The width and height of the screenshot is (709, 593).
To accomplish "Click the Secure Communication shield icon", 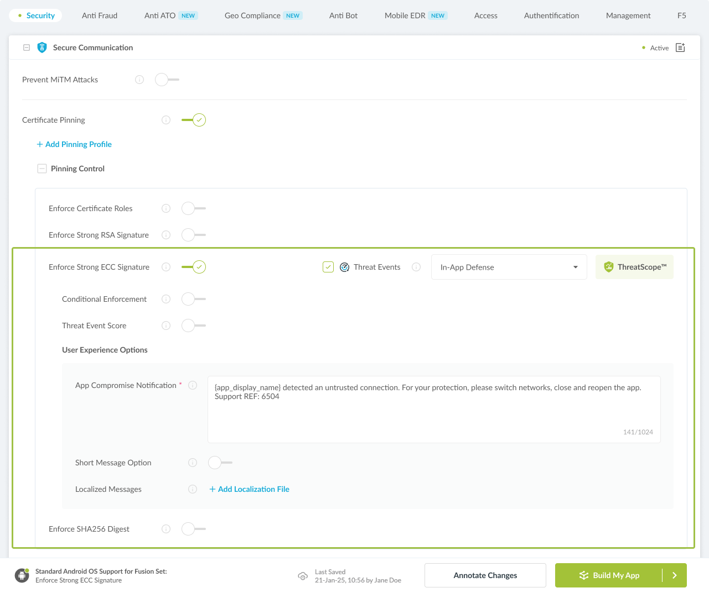I will [x=42, y=48].
